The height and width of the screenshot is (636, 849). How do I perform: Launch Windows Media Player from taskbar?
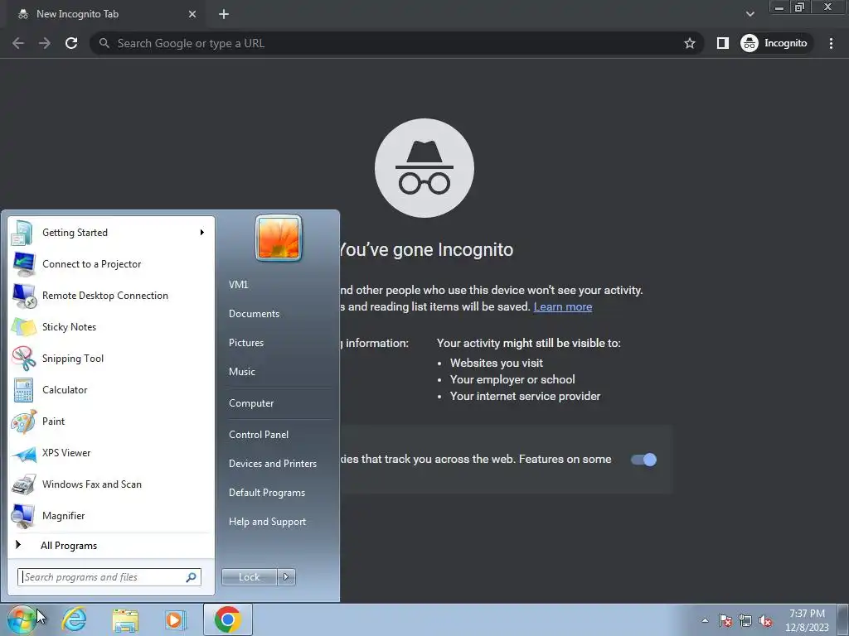pos(176,619)
